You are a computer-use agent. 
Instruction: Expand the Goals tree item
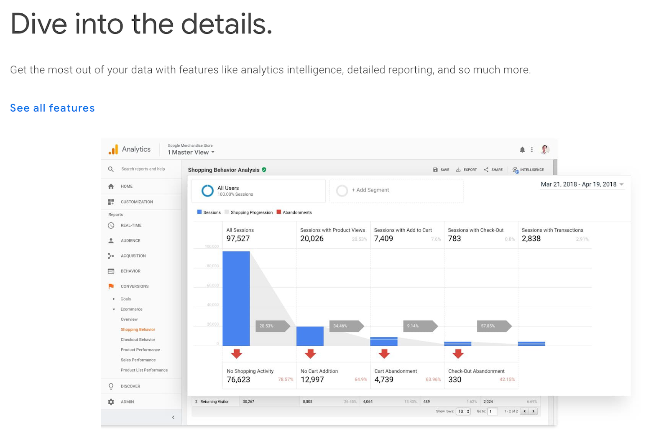tap(114, 299)
